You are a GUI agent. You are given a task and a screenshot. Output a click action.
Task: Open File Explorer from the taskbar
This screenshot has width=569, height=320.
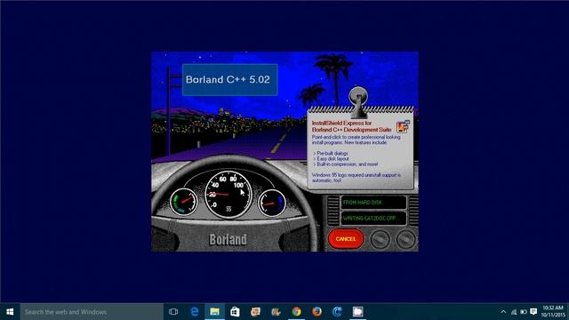pyautogui.click(x=215, y=312)
